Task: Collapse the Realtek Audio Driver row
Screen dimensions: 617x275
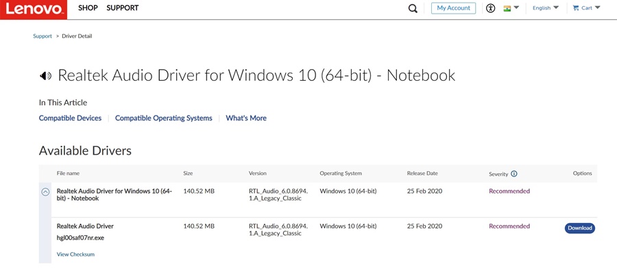Action: tap(45, 192)
